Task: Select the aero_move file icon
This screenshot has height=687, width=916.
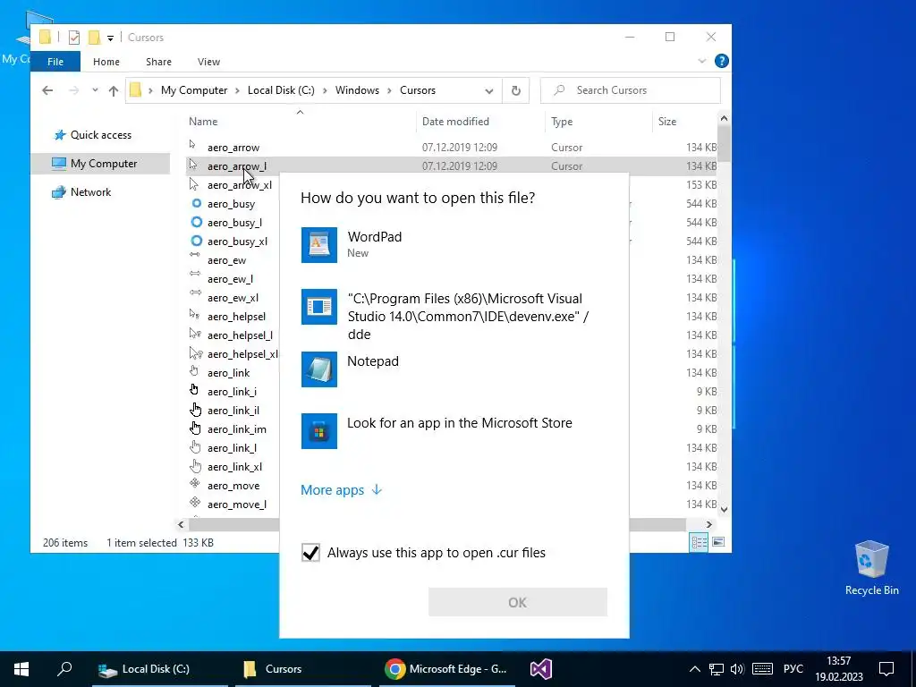Action: 195,484
